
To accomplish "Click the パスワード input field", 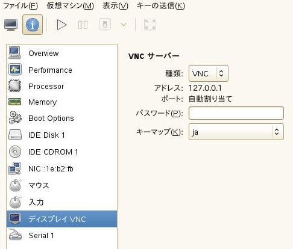I will pos(236,113).
